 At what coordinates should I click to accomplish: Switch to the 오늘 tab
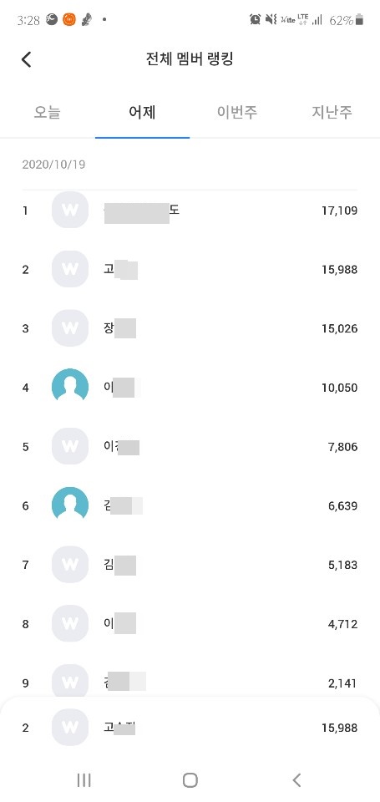[47, 112]
